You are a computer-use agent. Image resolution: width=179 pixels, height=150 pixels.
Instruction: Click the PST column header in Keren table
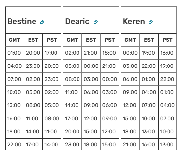pyautogui.click(x=168, y=40)
